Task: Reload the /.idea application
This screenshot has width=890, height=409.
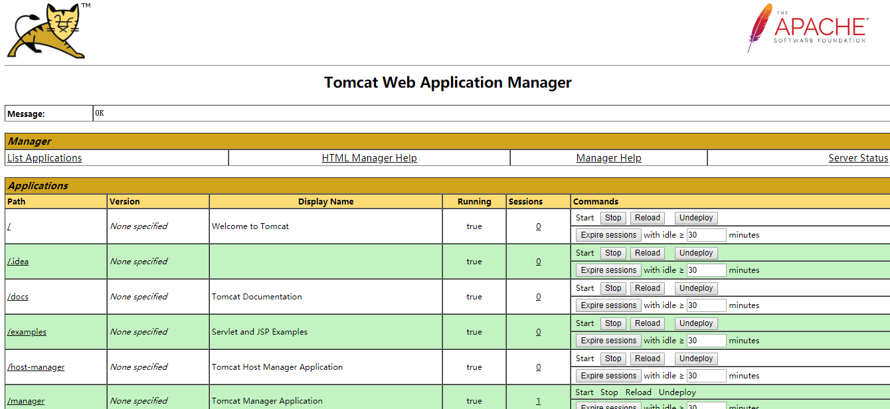Action: [648, 253]
